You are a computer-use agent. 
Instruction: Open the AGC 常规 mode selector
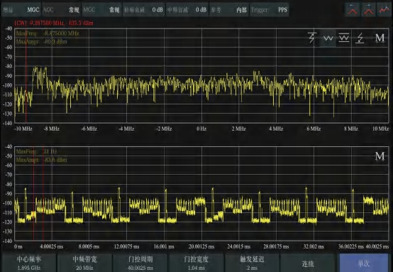[x=61, y=10]
